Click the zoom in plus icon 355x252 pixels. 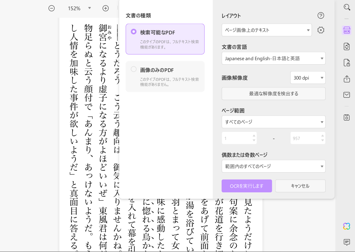[106, 8]
